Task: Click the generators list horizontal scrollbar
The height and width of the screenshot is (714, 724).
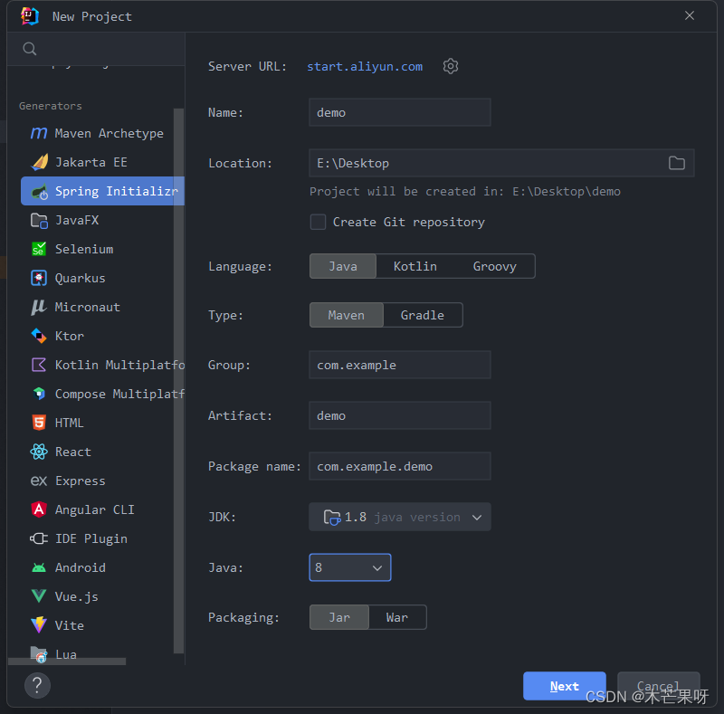Action: click(x=67, y=662)
